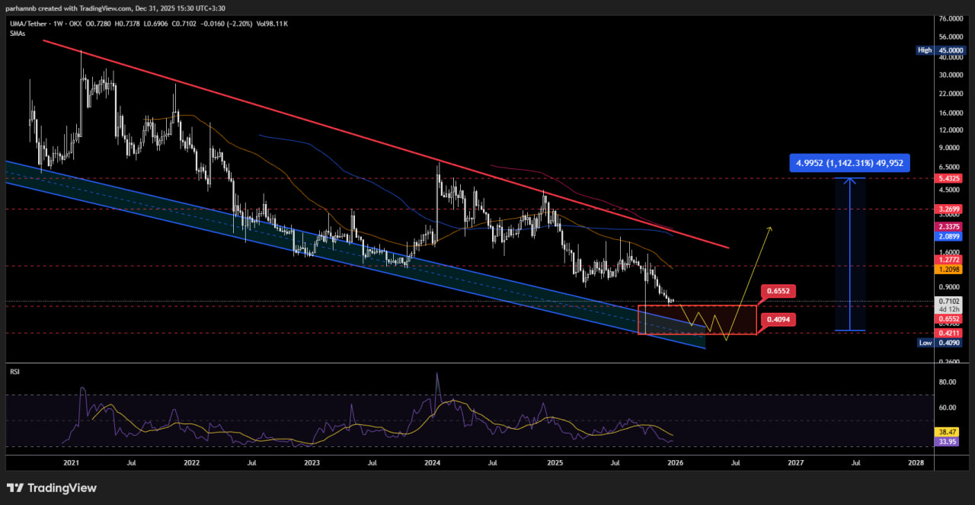This screenshot has width=975, height=505.
Task: Click the 3.2699 red price axis label
Action: 948,208
